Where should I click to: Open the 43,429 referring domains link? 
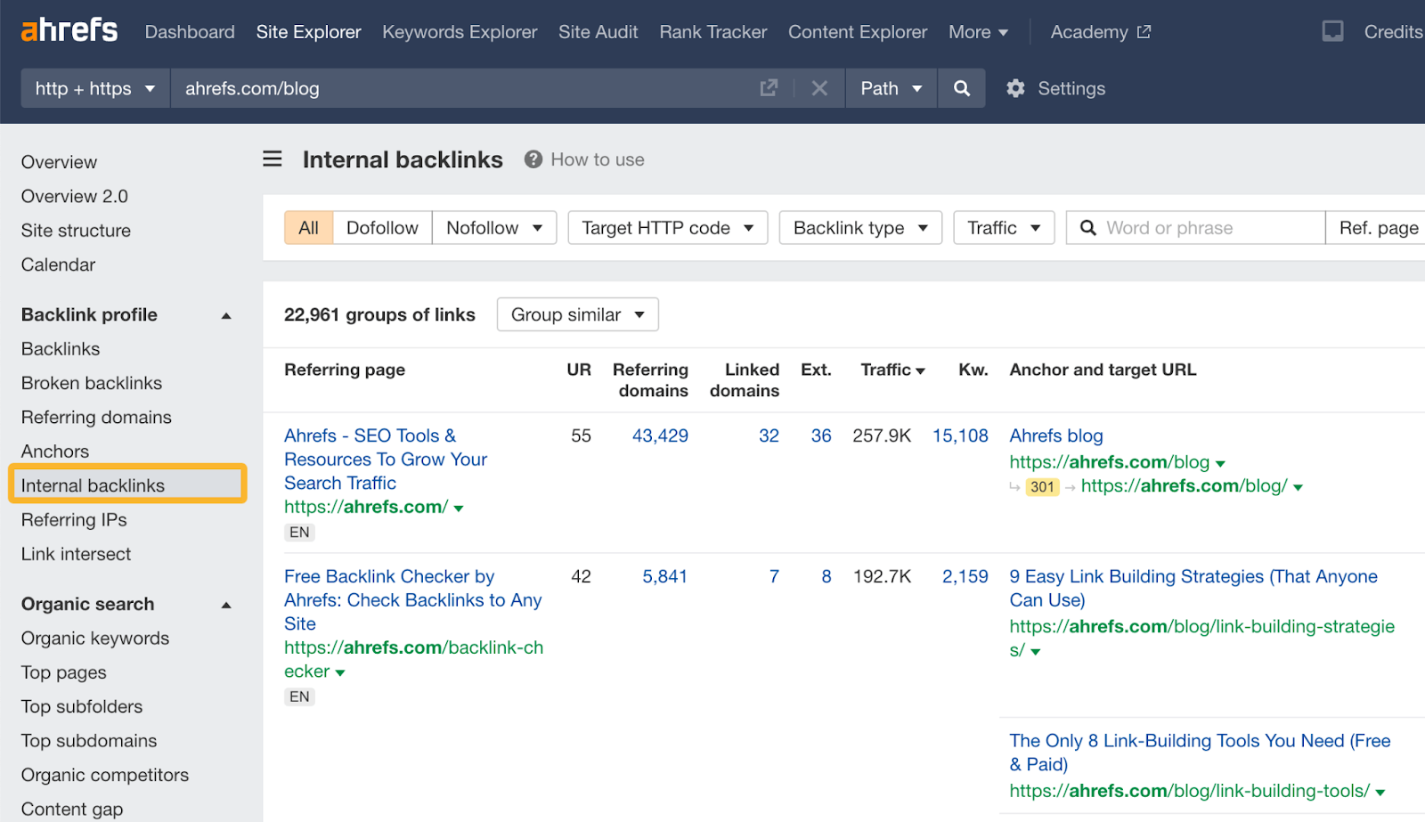click(659, 435)
